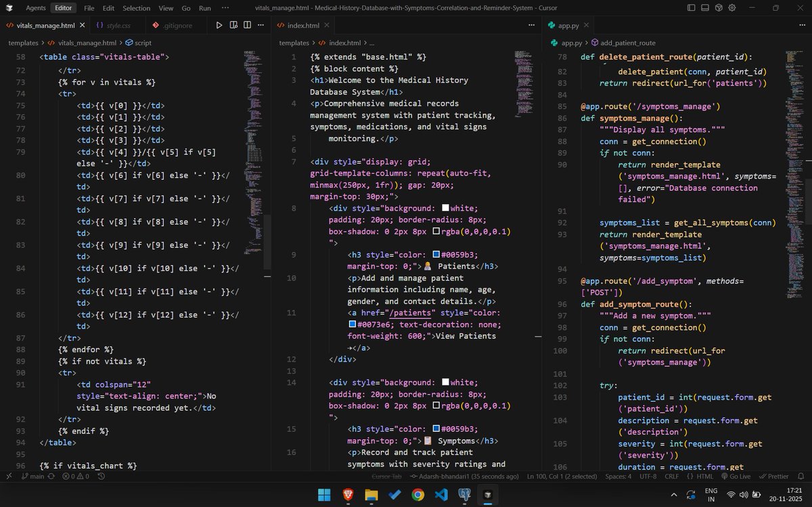Open the Selection menu
The image size is (812, 507).
137,8
